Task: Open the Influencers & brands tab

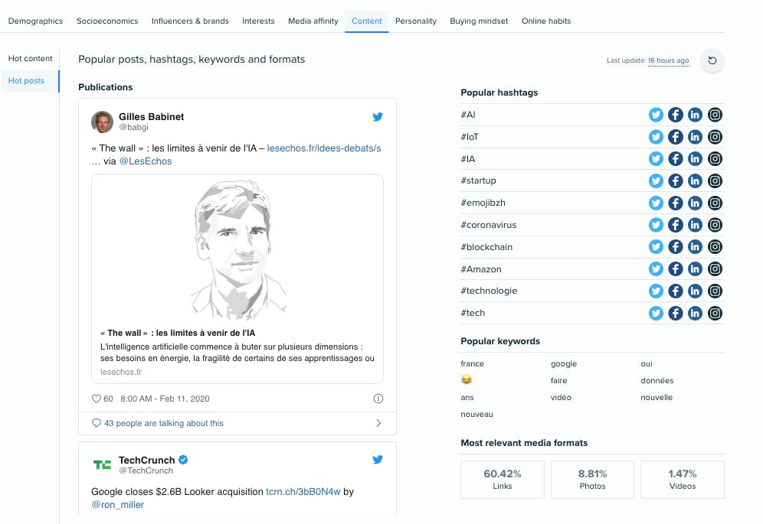Action: point(190,21)
